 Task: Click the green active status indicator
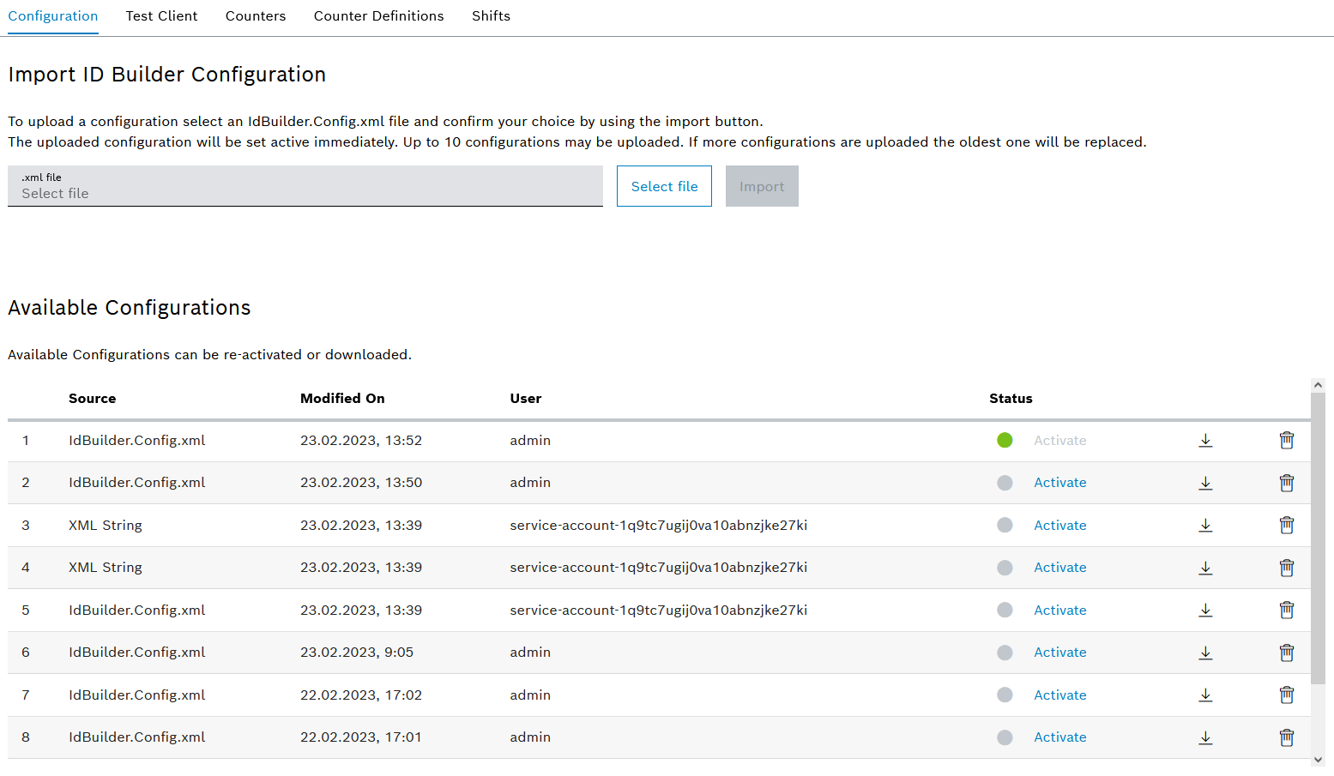click(x=1005, y=441)
